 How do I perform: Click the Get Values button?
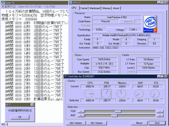(x=76, y=123)
